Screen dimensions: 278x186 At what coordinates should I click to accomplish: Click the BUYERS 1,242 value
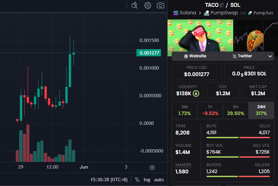coord(212,171)
